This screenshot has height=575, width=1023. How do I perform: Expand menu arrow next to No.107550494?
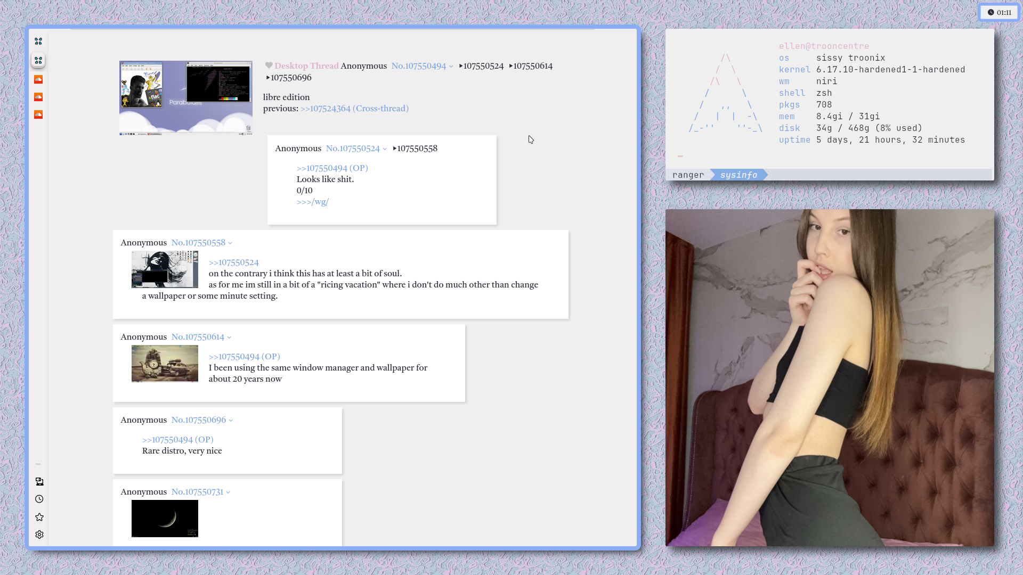pyautogui.click(x=451, y=67)
